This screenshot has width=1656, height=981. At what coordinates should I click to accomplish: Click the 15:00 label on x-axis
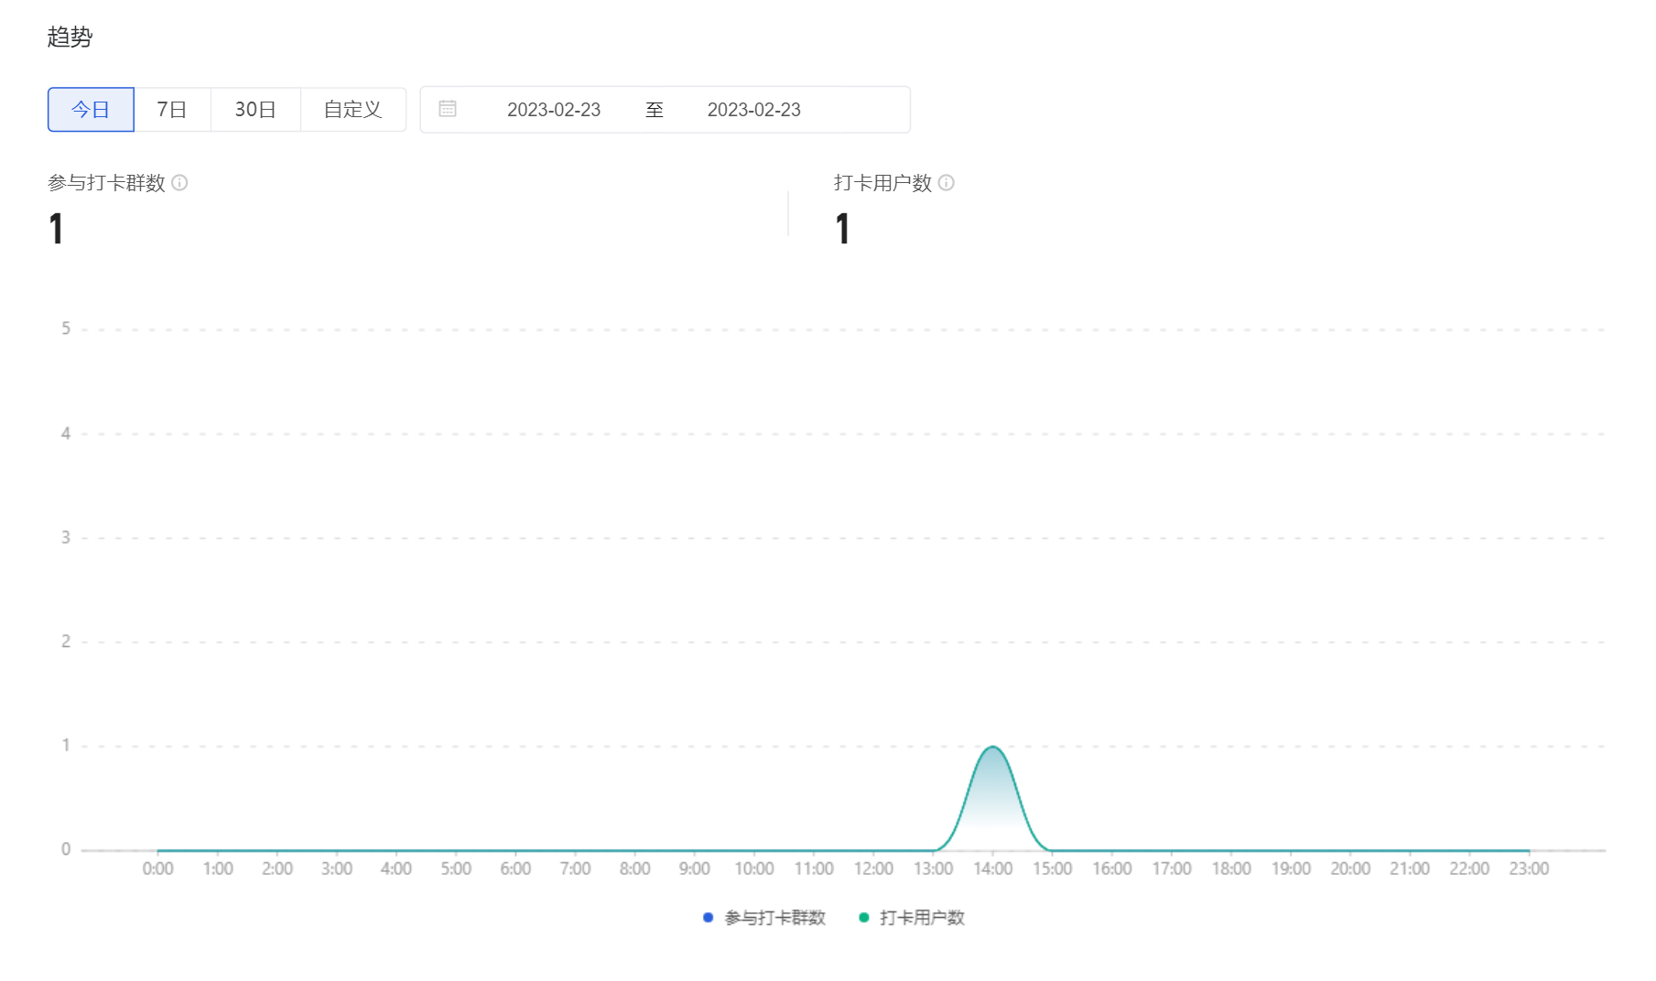pos(1053,868)
